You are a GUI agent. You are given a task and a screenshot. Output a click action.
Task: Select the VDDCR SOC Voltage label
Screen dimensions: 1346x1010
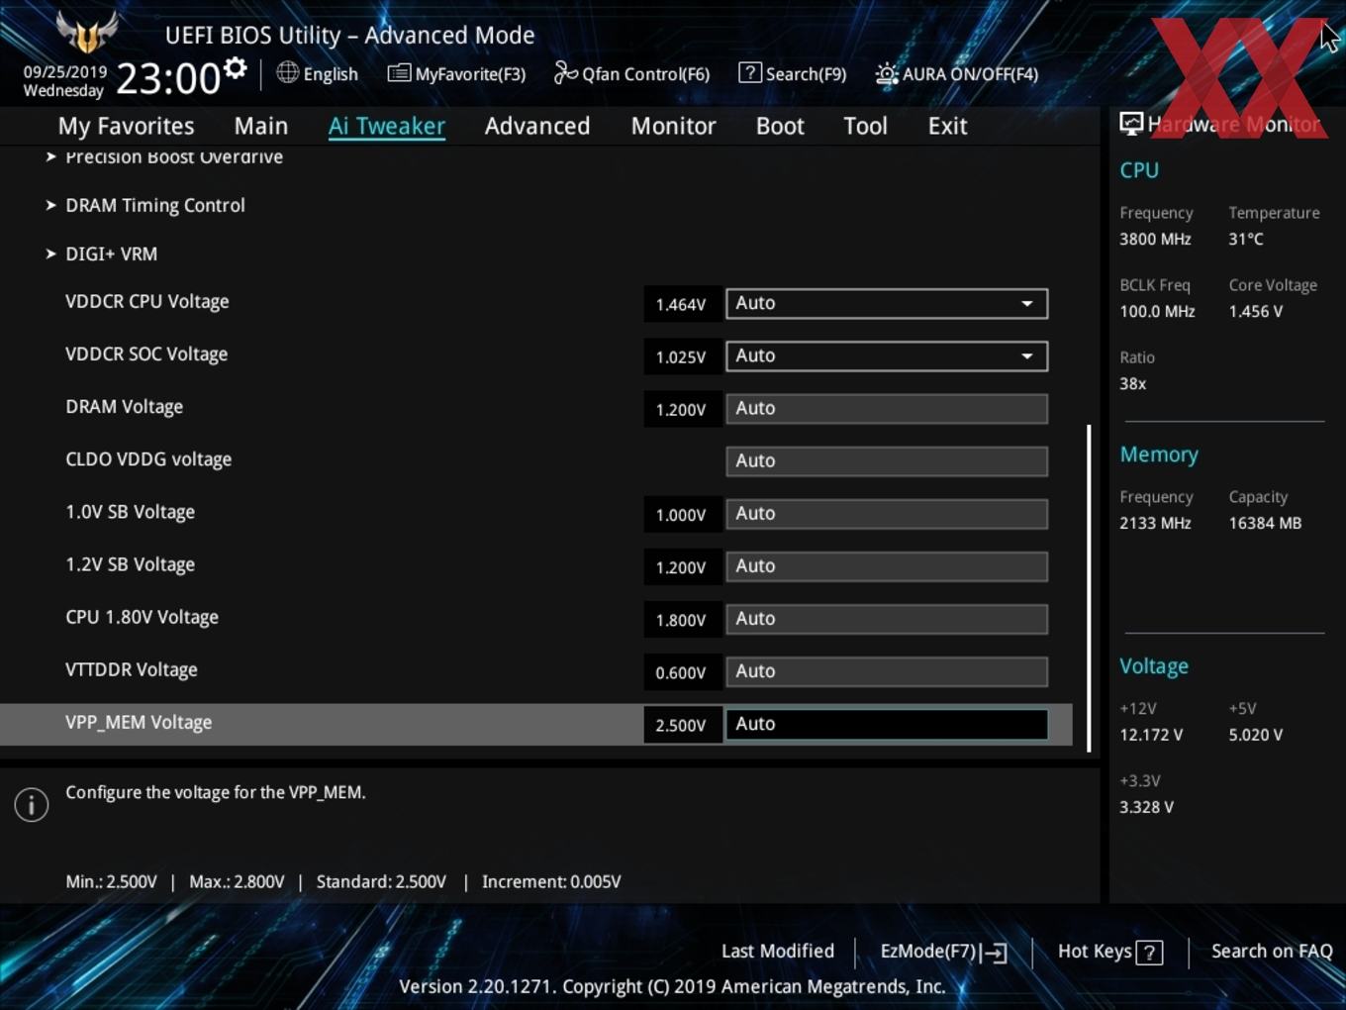[x=146, y=353]
